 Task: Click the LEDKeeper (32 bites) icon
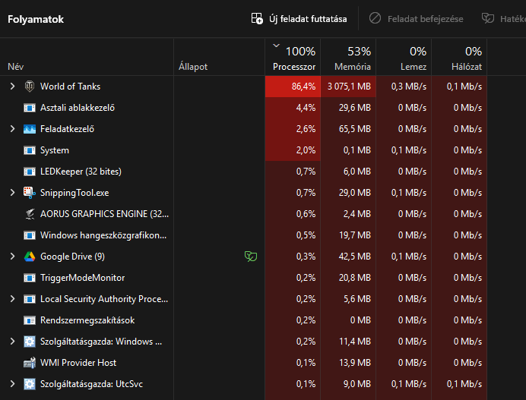tap(30, 172)
